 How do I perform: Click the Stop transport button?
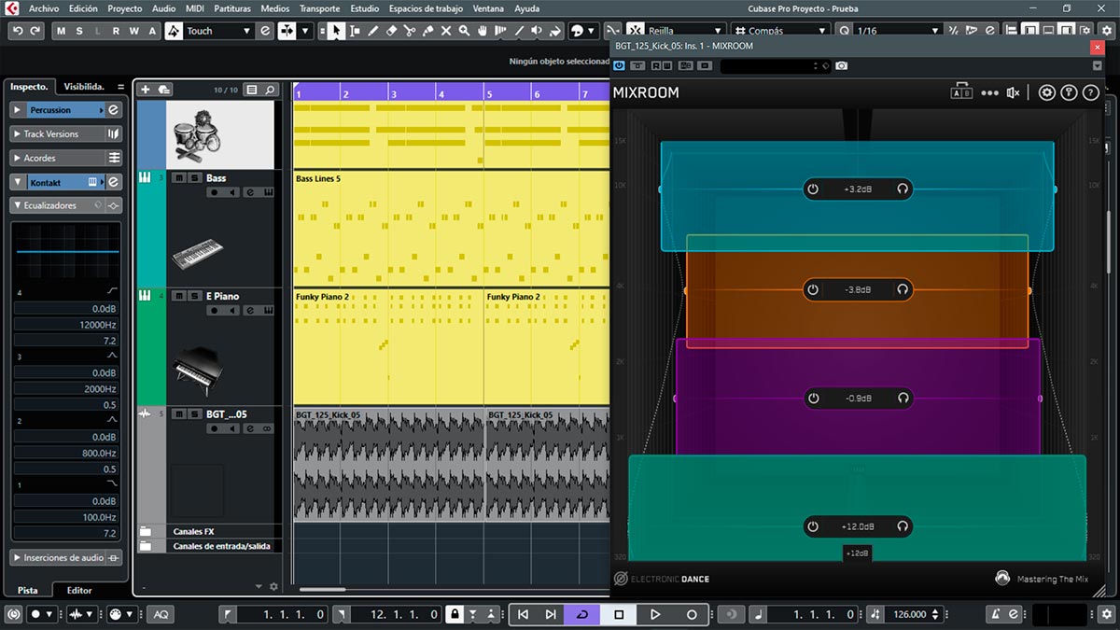[x=619, y=614]
